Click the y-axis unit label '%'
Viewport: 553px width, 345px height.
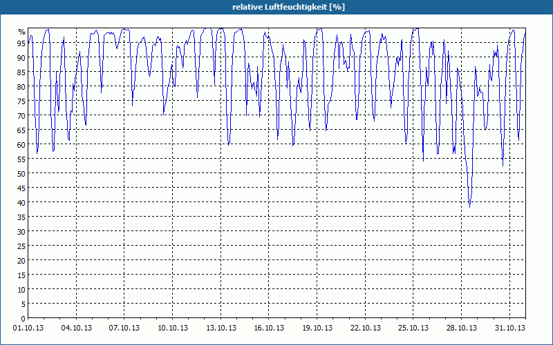tap(22, 32)
